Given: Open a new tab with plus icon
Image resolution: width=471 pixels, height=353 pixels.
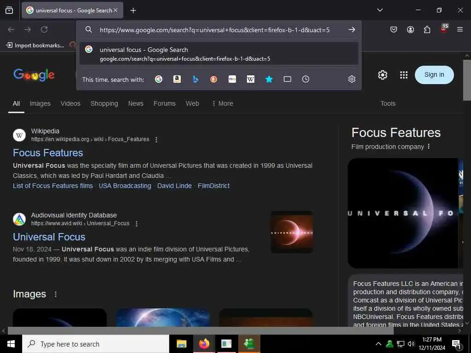Looking at the screenshot, I should tap(133, 11).
